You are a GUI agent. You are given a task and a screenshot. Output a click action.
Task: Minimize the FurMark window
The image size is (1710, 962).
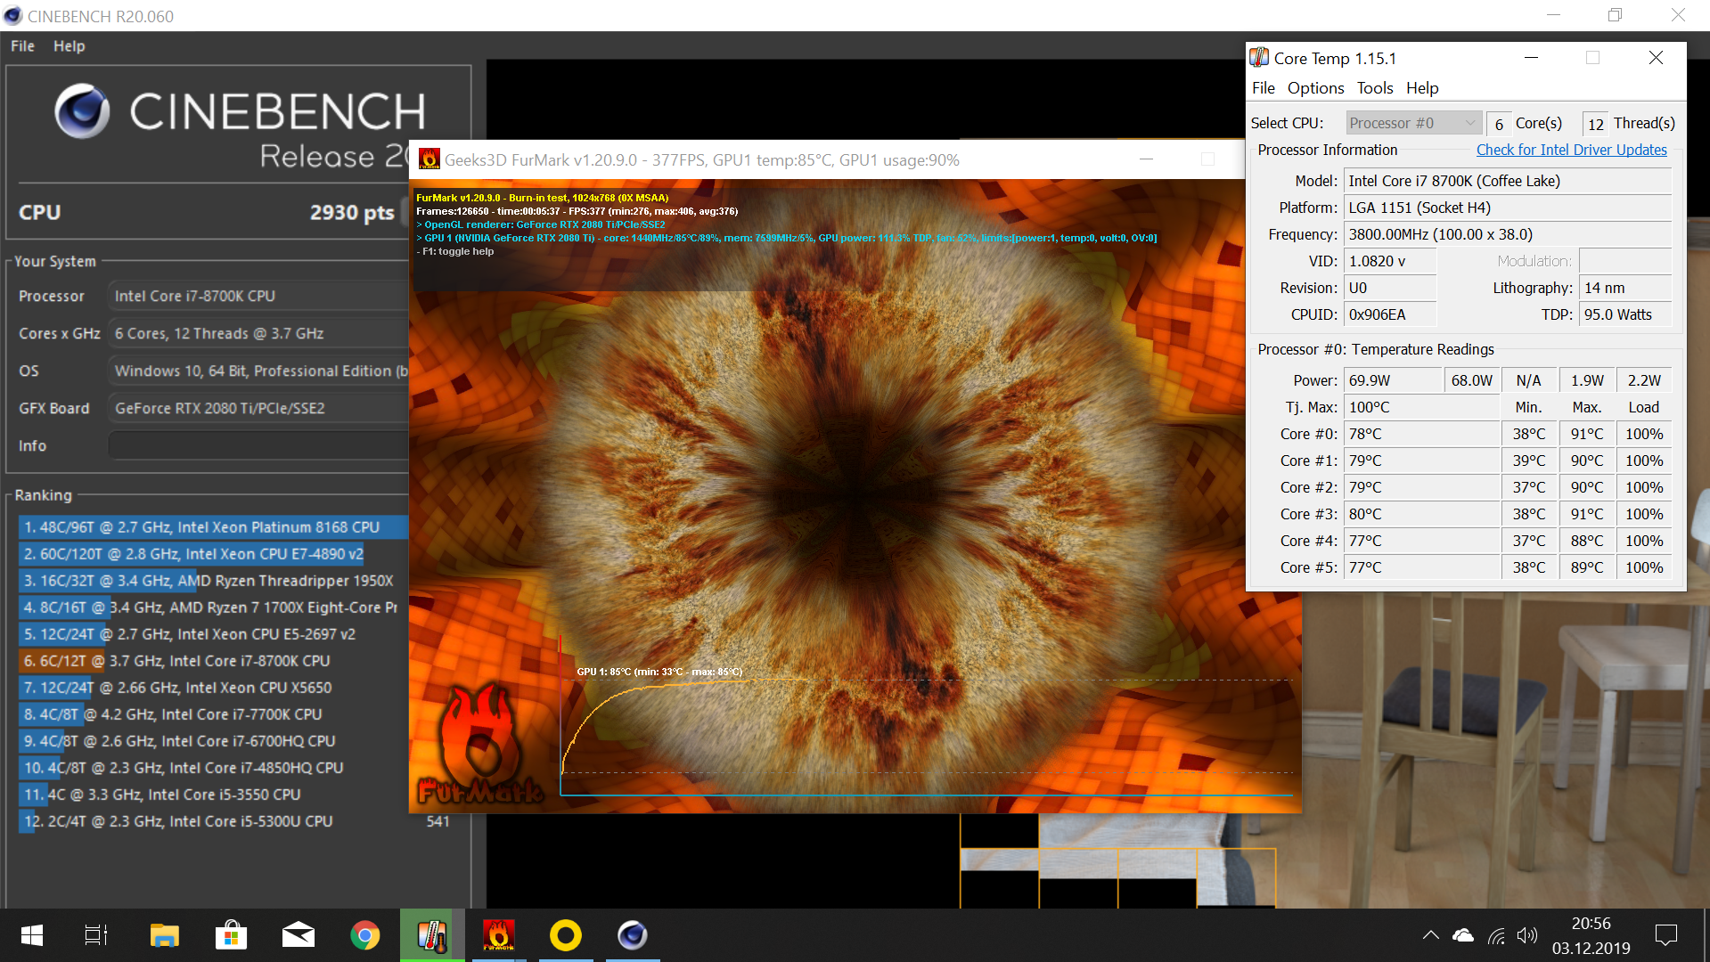click(1147, 159)
